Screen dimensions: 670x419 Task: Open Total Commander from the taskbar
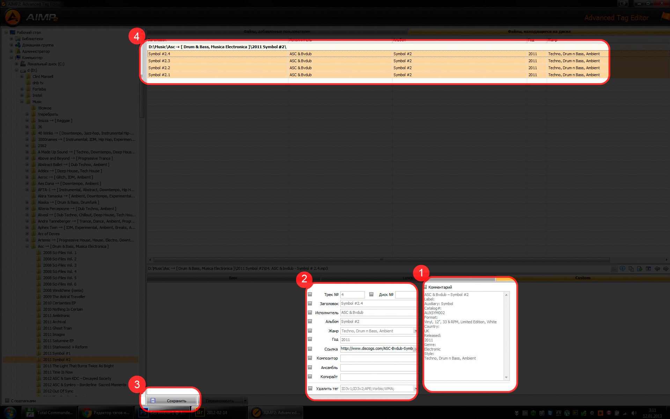pyautogui.click(x=50, y=412)
